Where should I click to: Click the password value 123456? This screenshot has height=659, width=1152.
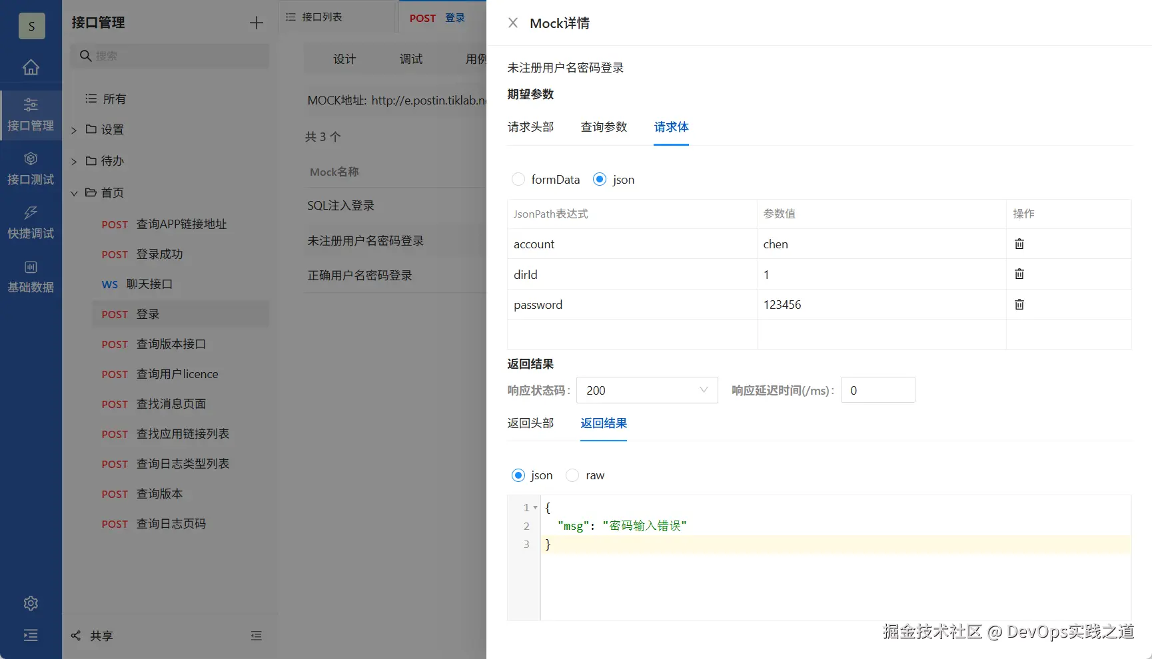(x=782, y=305)
